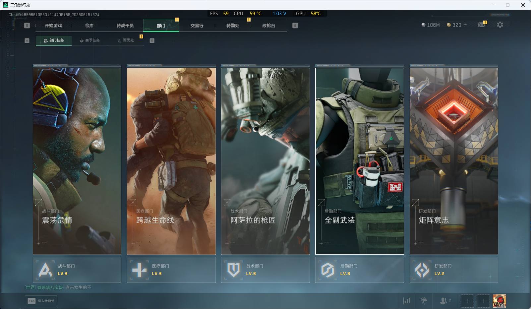Click the expand icon on 全副武装 card
The height and width of the screenshot is (309, 531).
321,202
